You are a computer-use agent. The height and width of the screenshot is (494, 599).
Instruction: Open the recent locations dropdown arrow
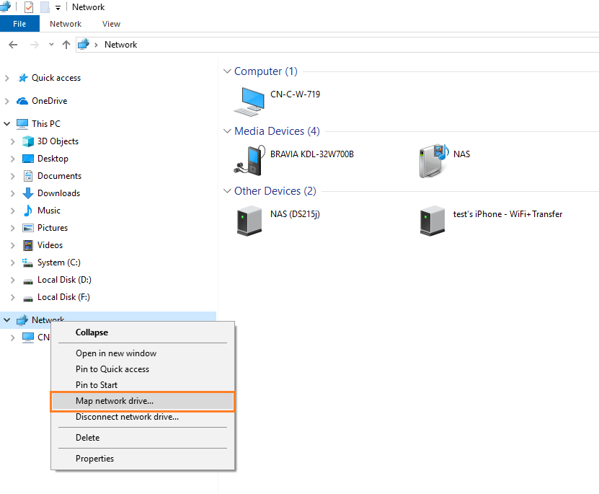tap(51, 45)
